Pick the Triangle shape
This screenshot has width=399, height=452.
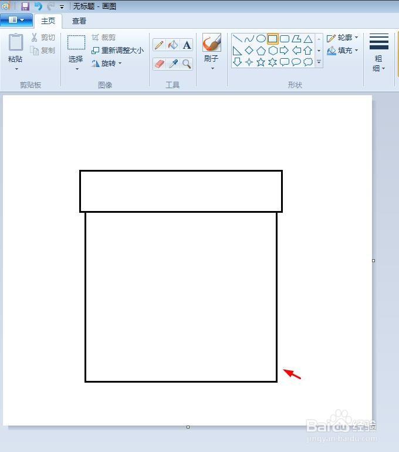click(x=308, y=38)
